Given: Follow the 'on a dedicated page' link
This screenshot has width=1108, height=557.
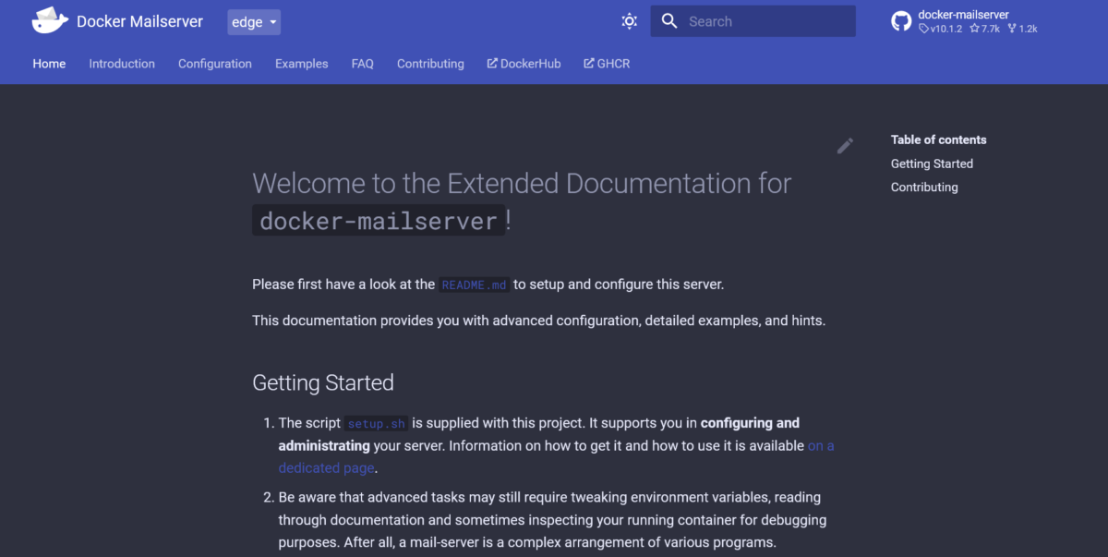Looking at the screenshot, I should click(328, 468).
